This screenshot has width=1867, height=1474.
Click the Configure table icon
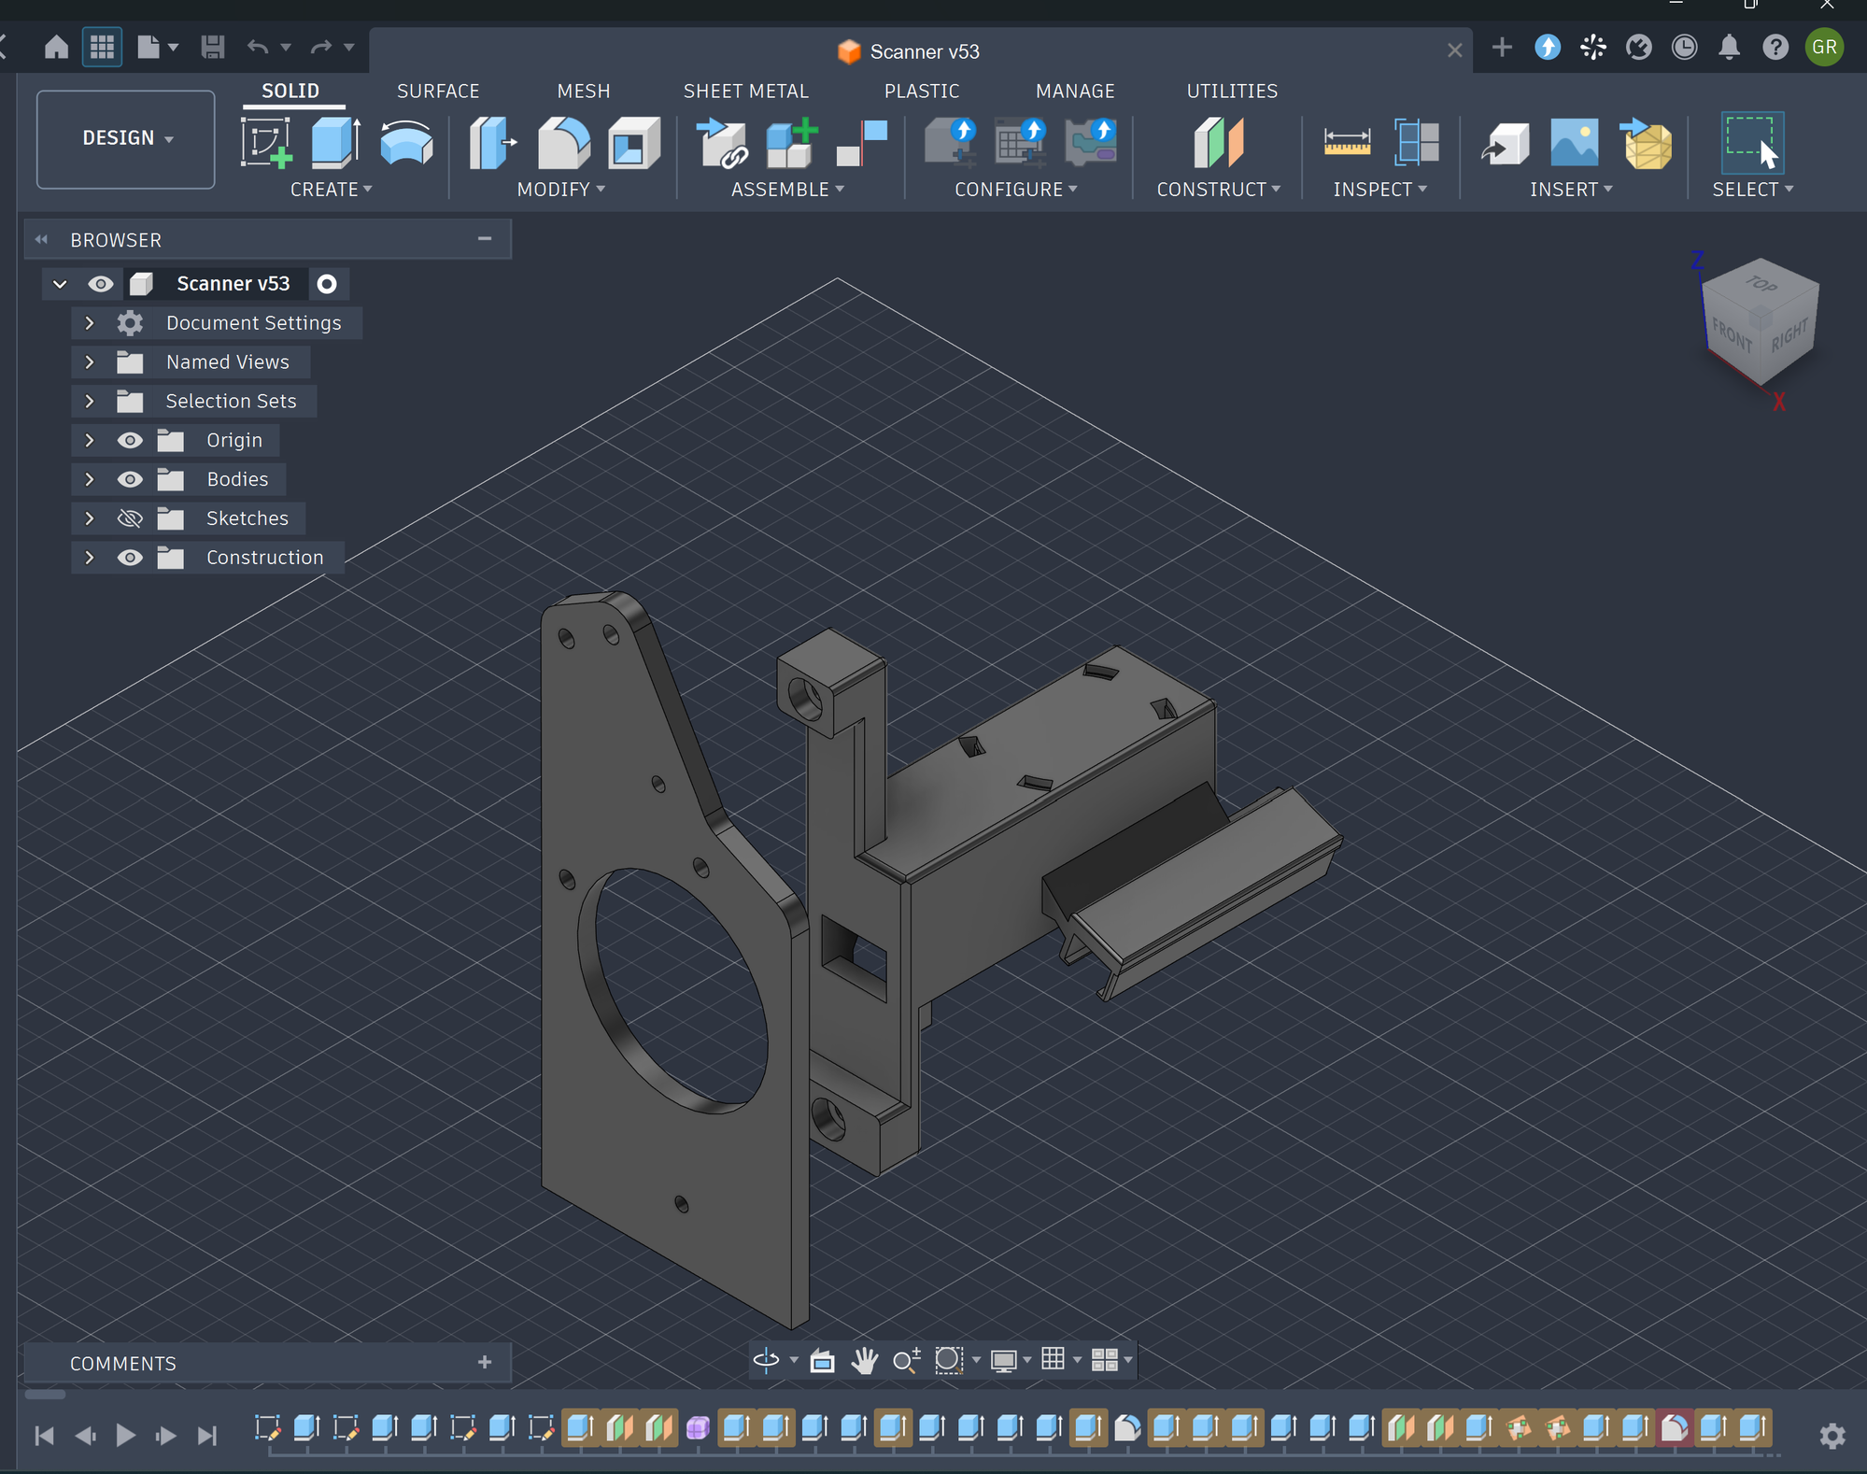tap(1020, 143)
